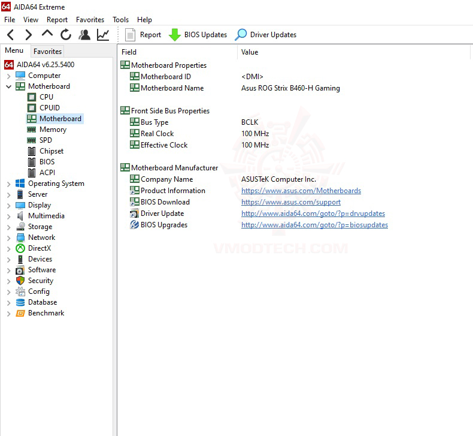The image size is (473, 436).
Task: Open the File menu
Action: click(10, 20)
